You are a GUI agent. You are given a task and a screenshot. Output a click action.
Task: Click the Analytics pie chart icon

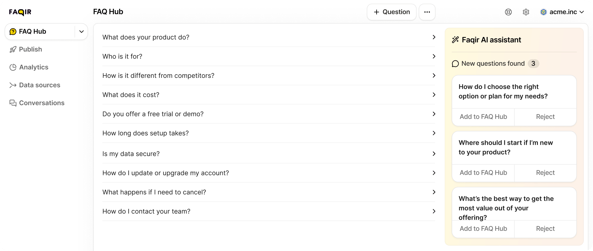click(13, 67)
